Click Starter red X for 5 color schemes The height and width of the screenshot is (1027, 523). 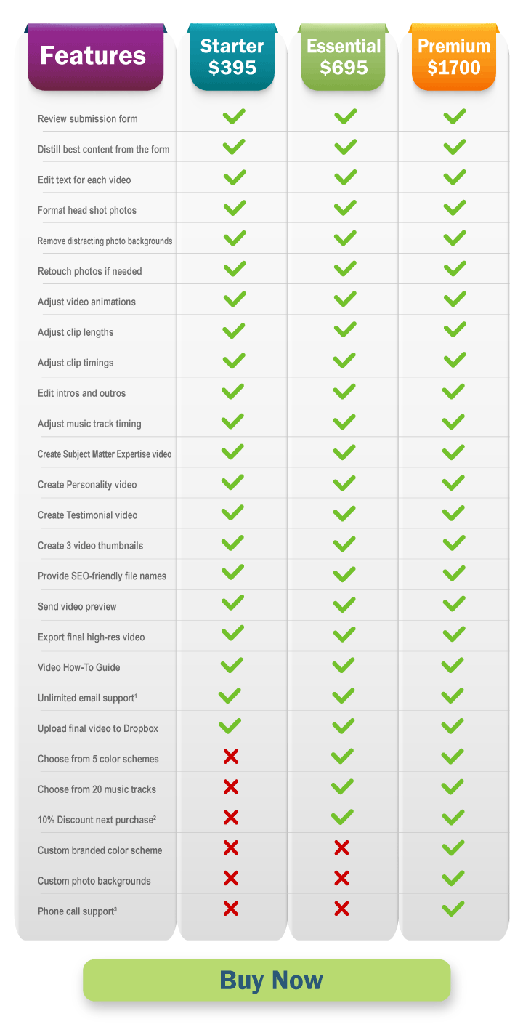(x=231, y=757)
